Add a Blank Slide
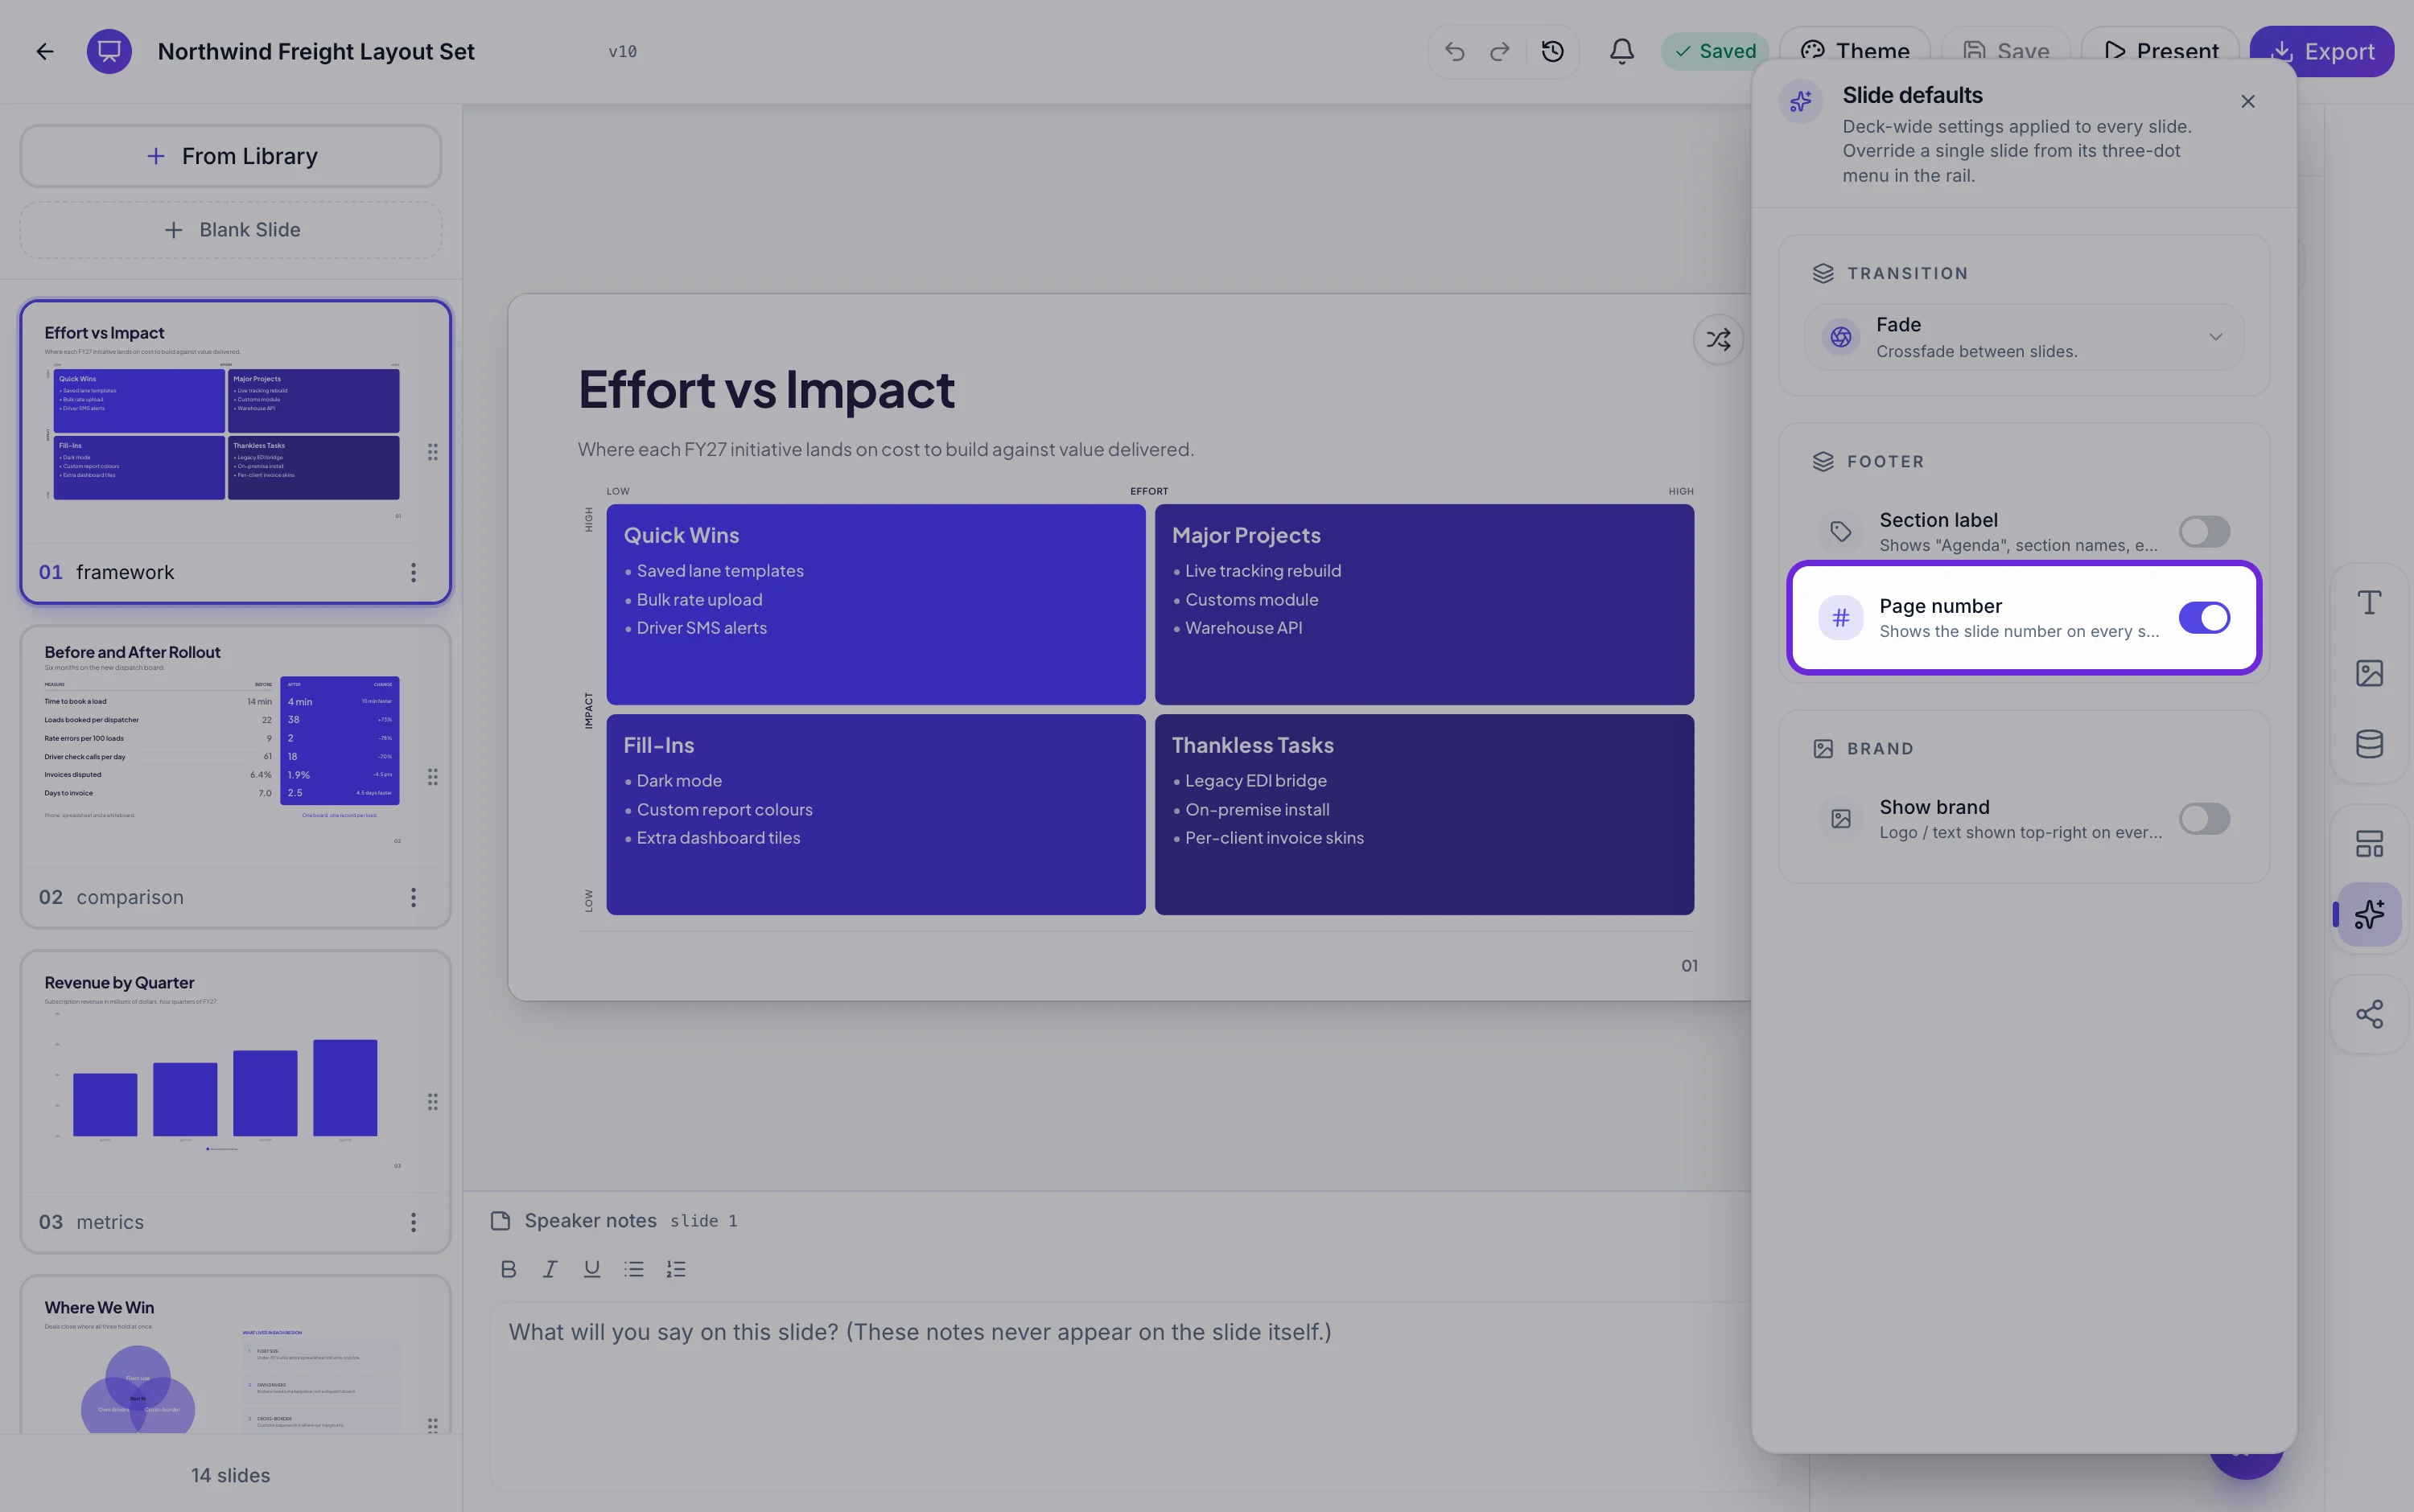Viewport: 2414px width, 1512px height. click(x=231, y=230)
